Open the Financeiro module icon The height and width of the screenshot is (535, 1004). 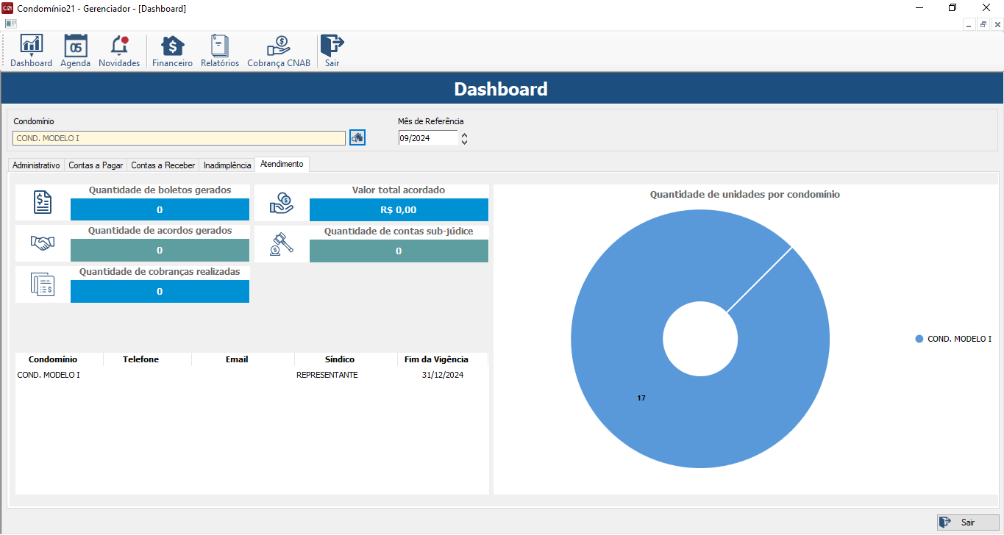172,51
